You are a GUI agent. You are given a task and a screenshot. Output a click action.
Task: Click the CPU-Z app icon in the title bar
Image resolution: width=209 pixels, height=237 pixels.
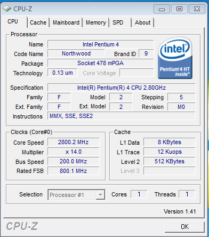7,9
